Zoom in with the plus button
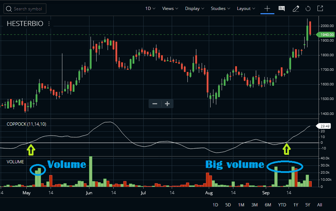This screenshot has height=211, width=336. (x=167, y=104)
